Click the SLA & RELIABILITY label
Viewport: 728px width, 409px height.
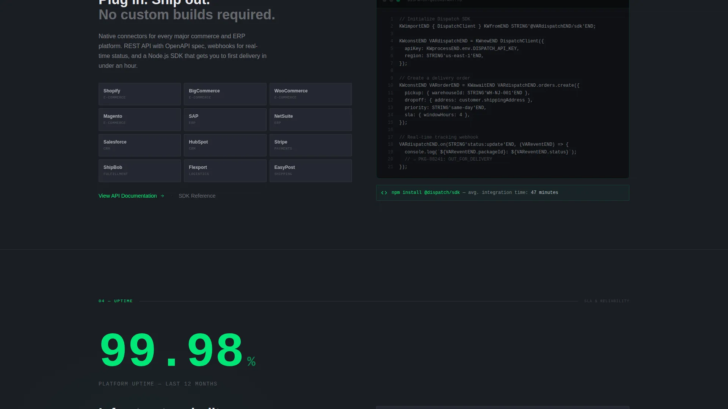pyautogui.click(x=607, y=301)
